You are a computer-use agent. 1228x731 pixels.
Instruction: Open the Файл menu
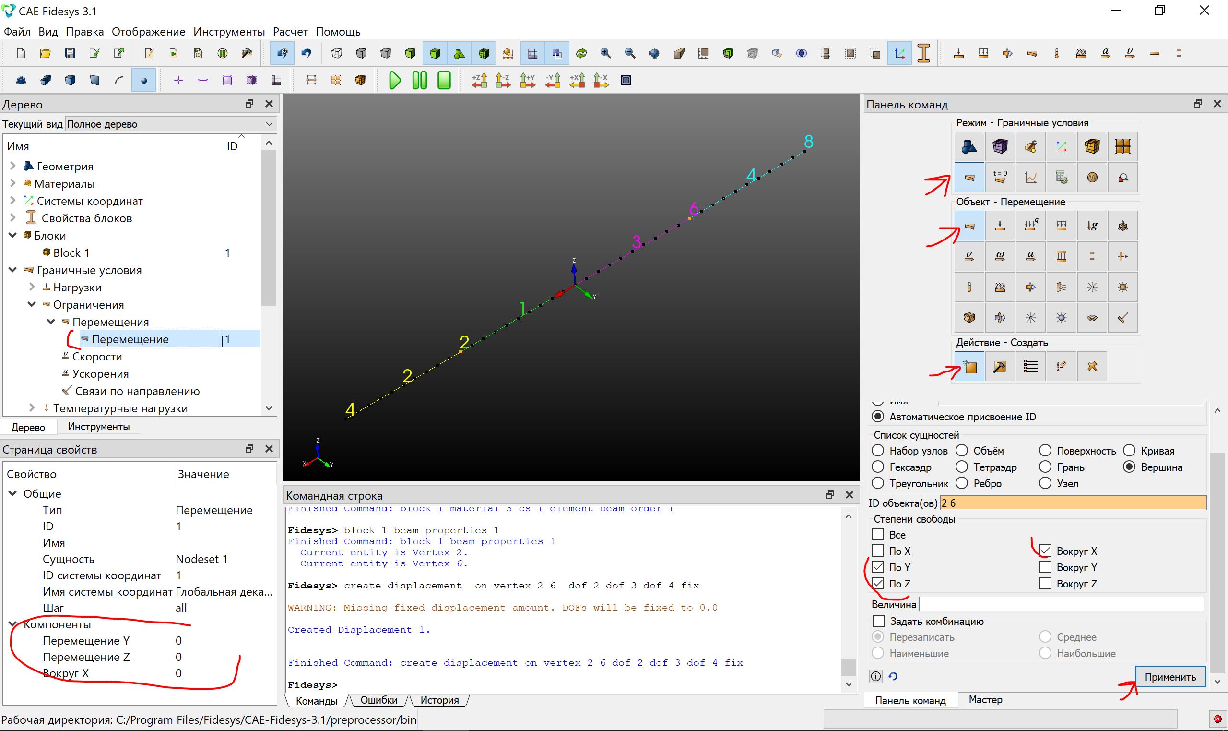[x=17, y=32]
